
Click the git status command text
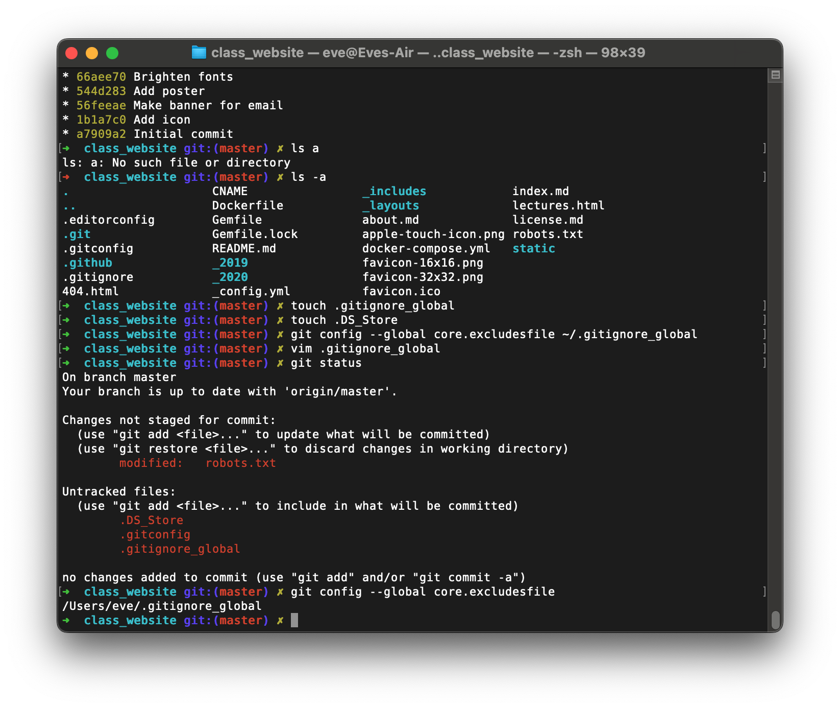[326, 363]
